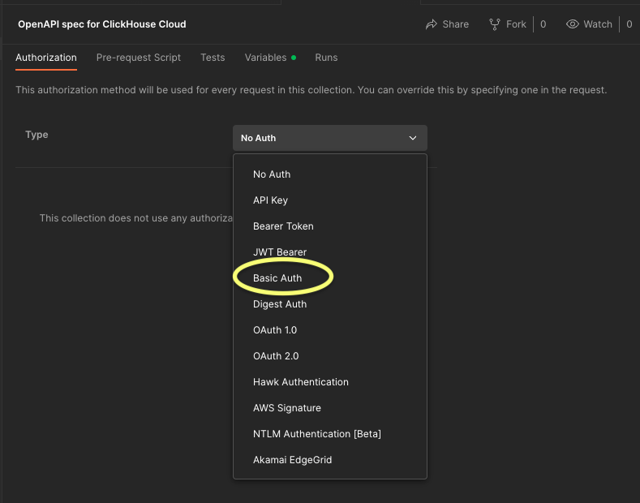This screenshot has height=503, width=640.
Task: Choose API Key authorization type
Action: point(270,200)
